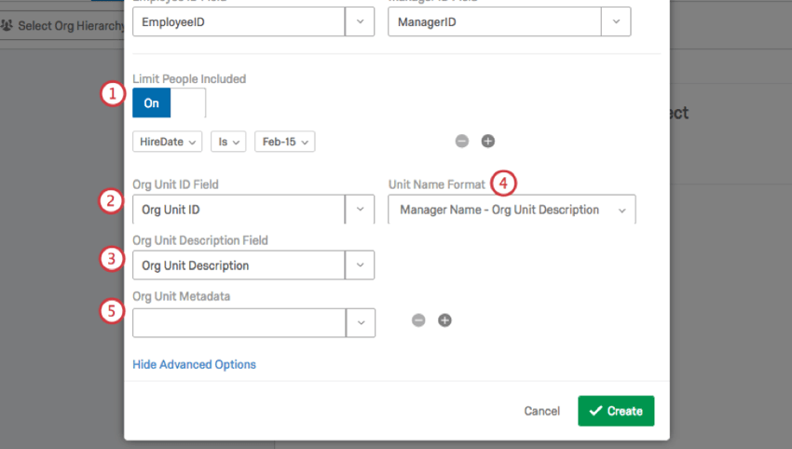
Task: Toggle off Limit People Included switch
Action: pyautogui.click(x=169, y=103)
